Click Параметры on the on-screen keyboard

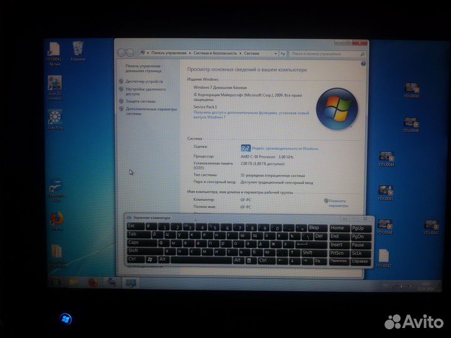339,261
